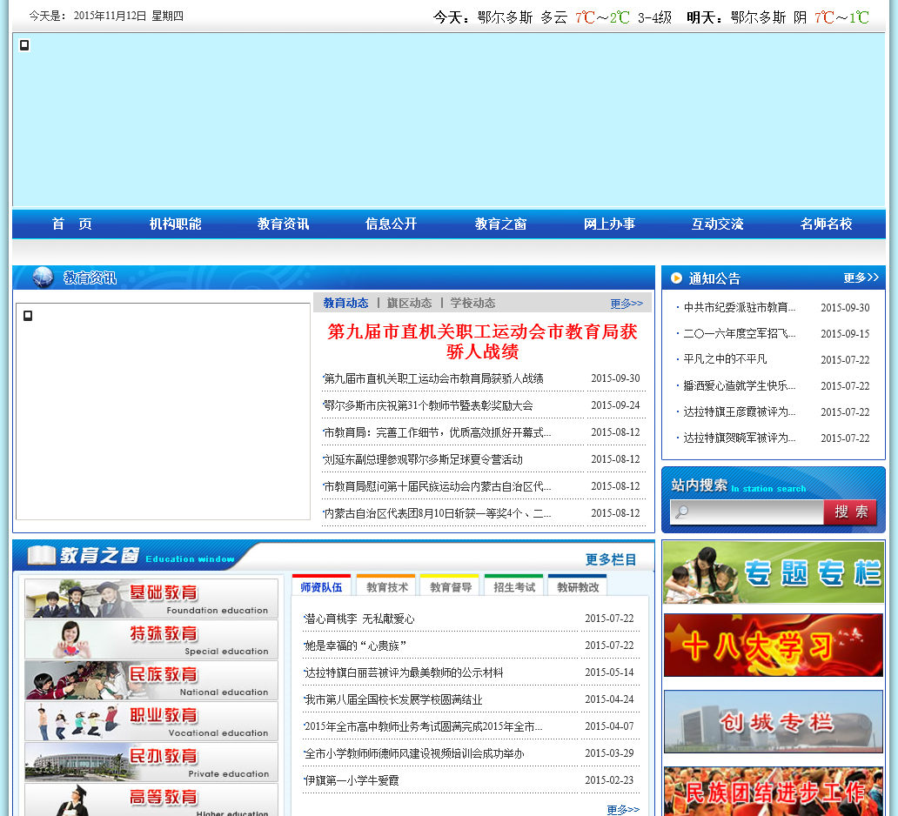Open article 内蒙古自治区代表团8月10日斩获一等奖4个
Screen dimensions: 898x816
coord(437,513)
